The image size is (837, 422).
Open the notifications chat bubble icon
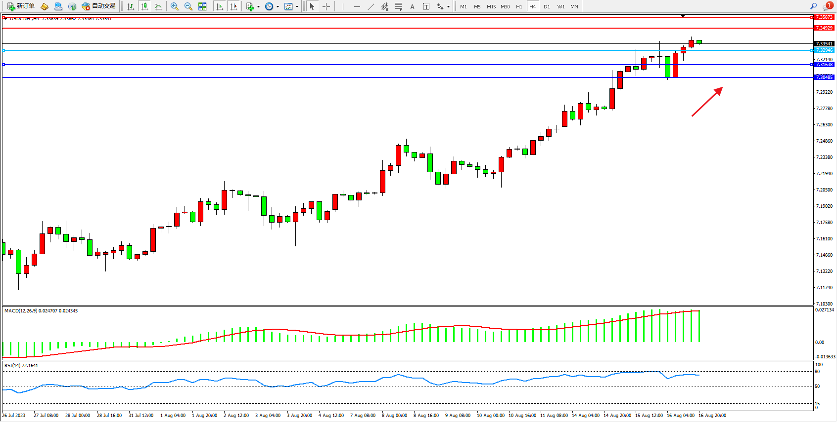coord(827,6)
